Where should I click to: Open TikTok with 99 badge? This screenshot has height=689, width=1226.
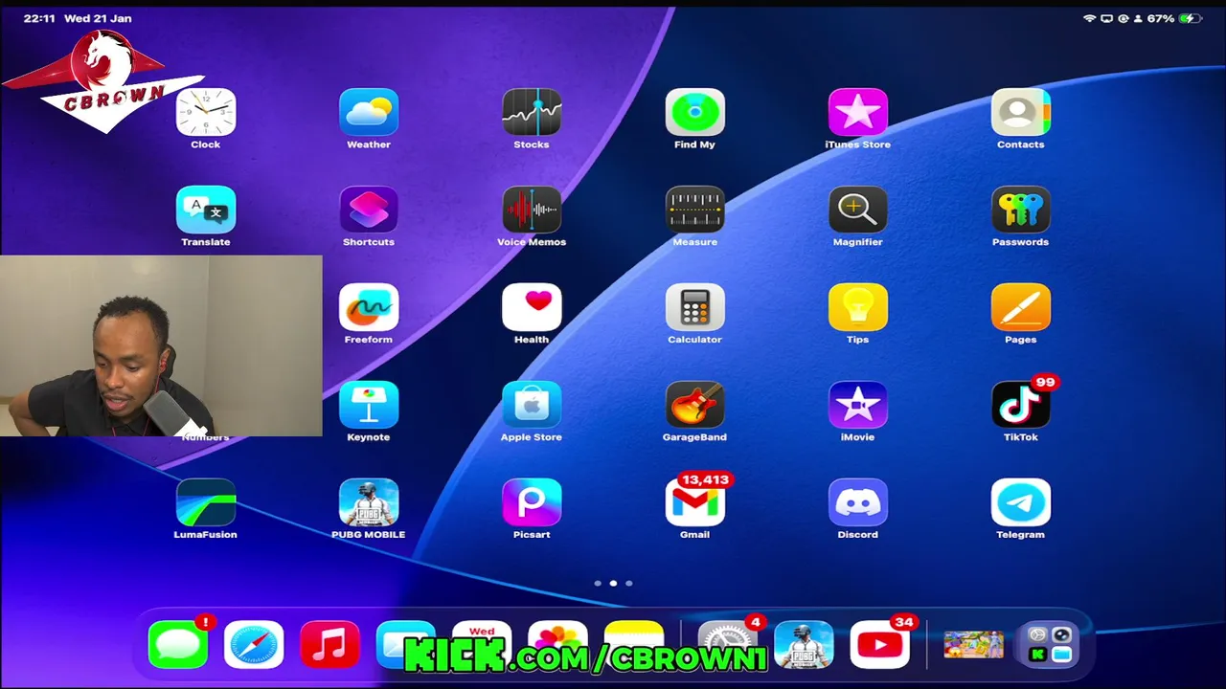click(x=1020, y=405)
